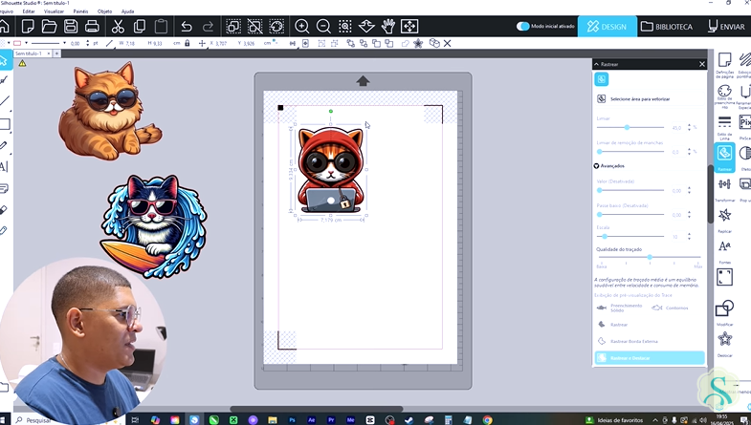The height and width of the screenshot is (425, 751).
Task: Copy the selected object
Action: pos(140,27)
